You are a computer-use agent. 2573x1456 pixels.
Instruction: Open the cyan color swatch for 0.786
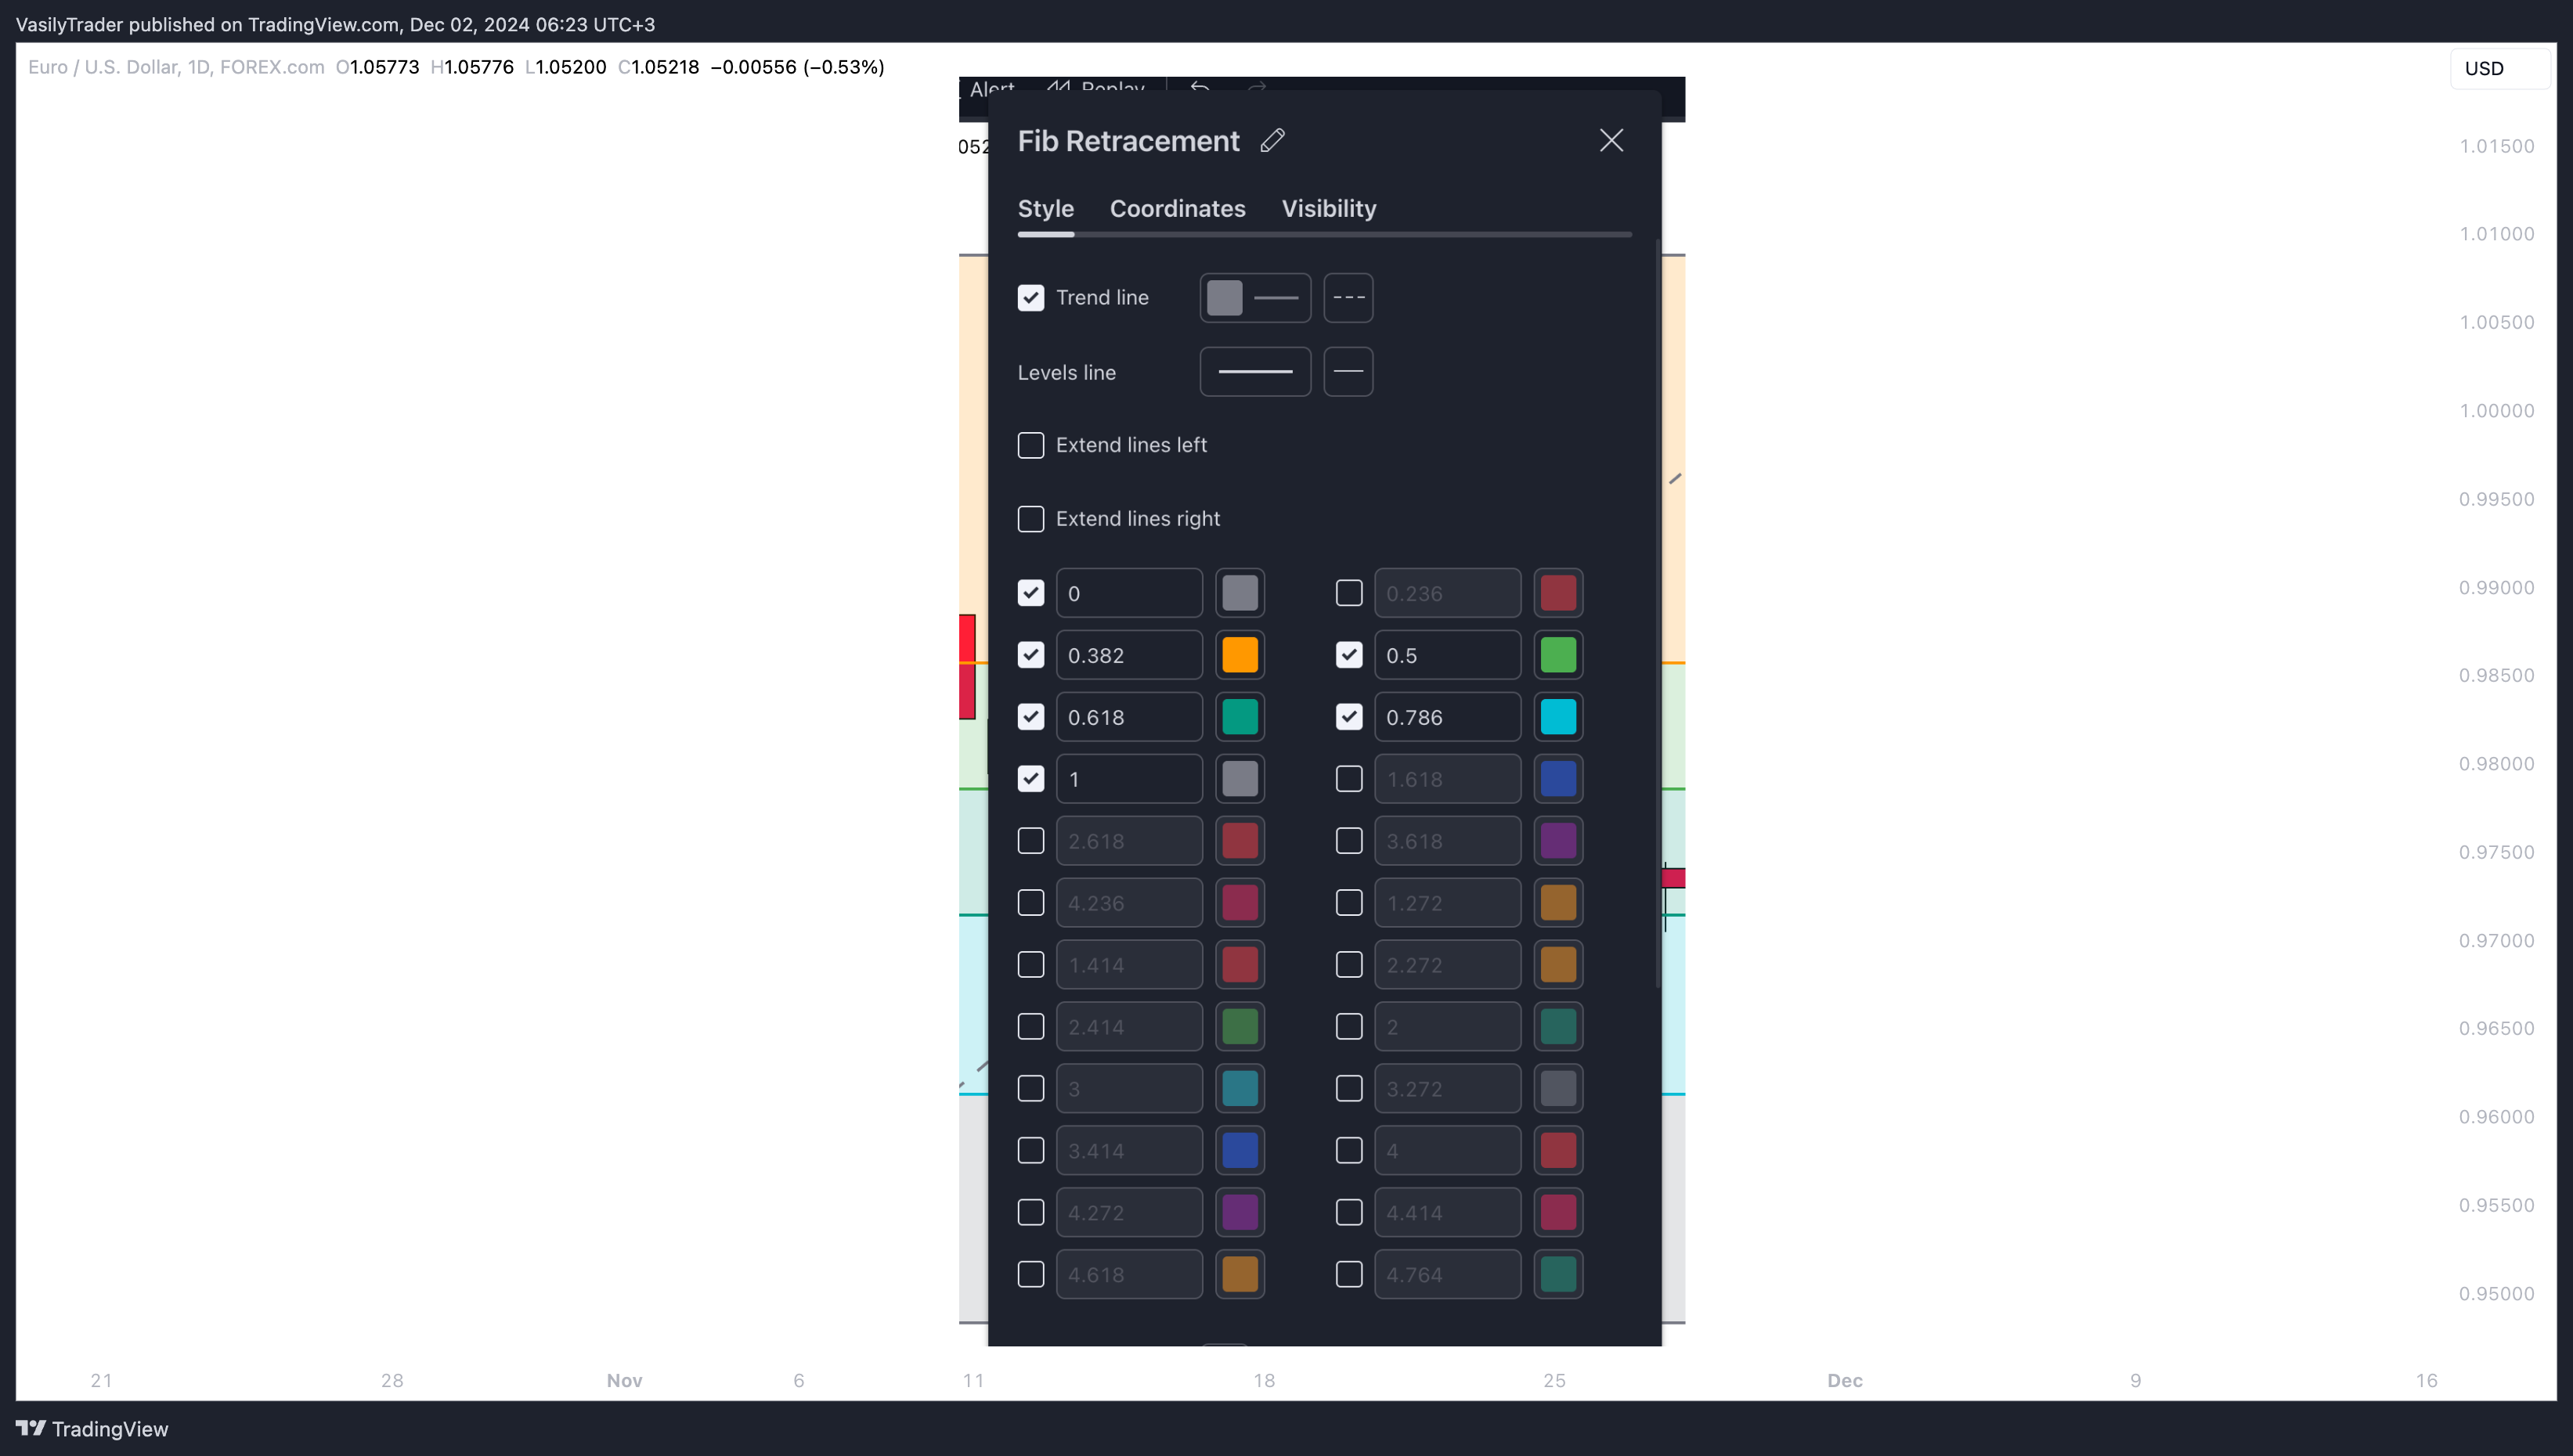coord(1558,717)
